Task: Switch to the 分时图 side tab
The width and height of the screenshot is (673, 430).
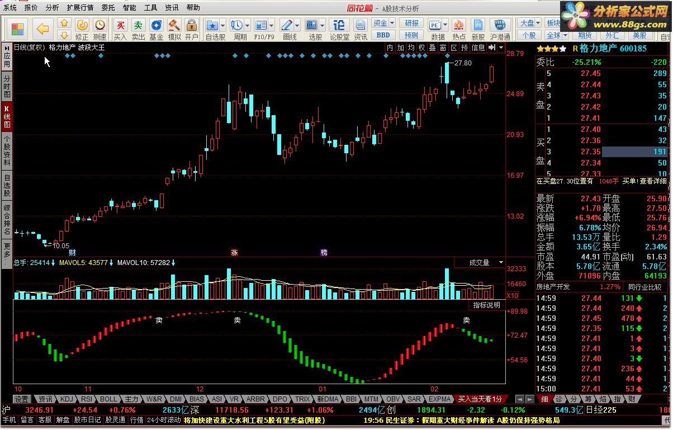Action: pos(7,86)
